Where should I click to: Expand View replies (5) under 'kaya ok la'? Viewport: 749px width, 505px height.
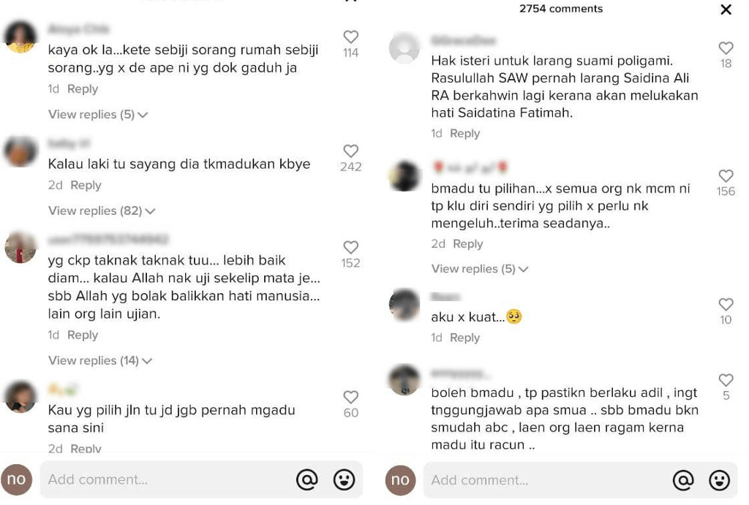pyautogui.click(x=98, y=115)
